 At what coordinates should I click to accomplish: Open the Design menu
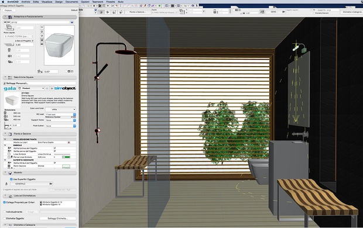[x=59, y=2]
